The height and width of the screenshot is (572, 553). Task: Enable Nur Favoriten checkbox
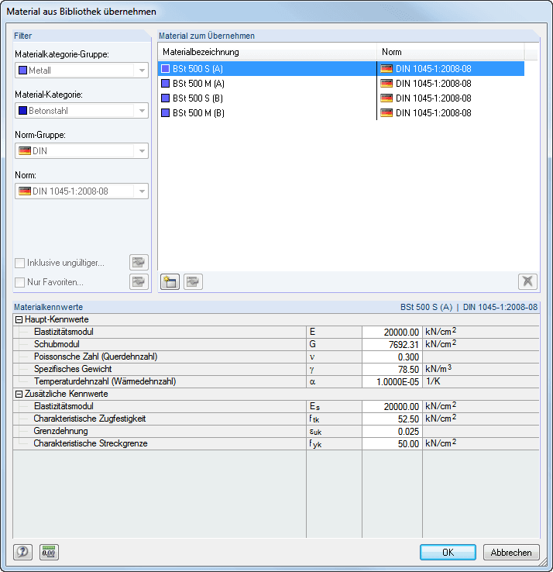(x=19, y=282)
